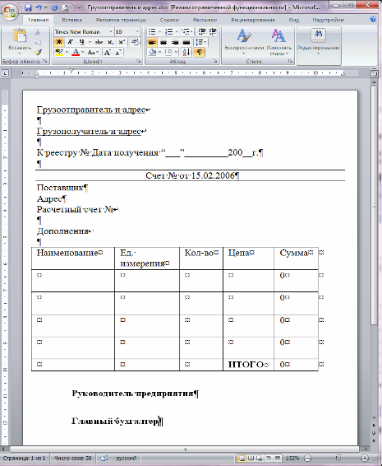This screenshot has width=382, height=466.
Task: Open Word help icon
Action: [373, 19]
